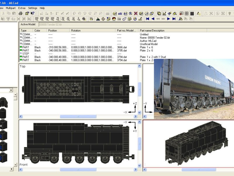Click the Top view horizontal scrollbar thumb
This screenshot has height=176, width=234.
pyautogui.click(x=78, y=116)
